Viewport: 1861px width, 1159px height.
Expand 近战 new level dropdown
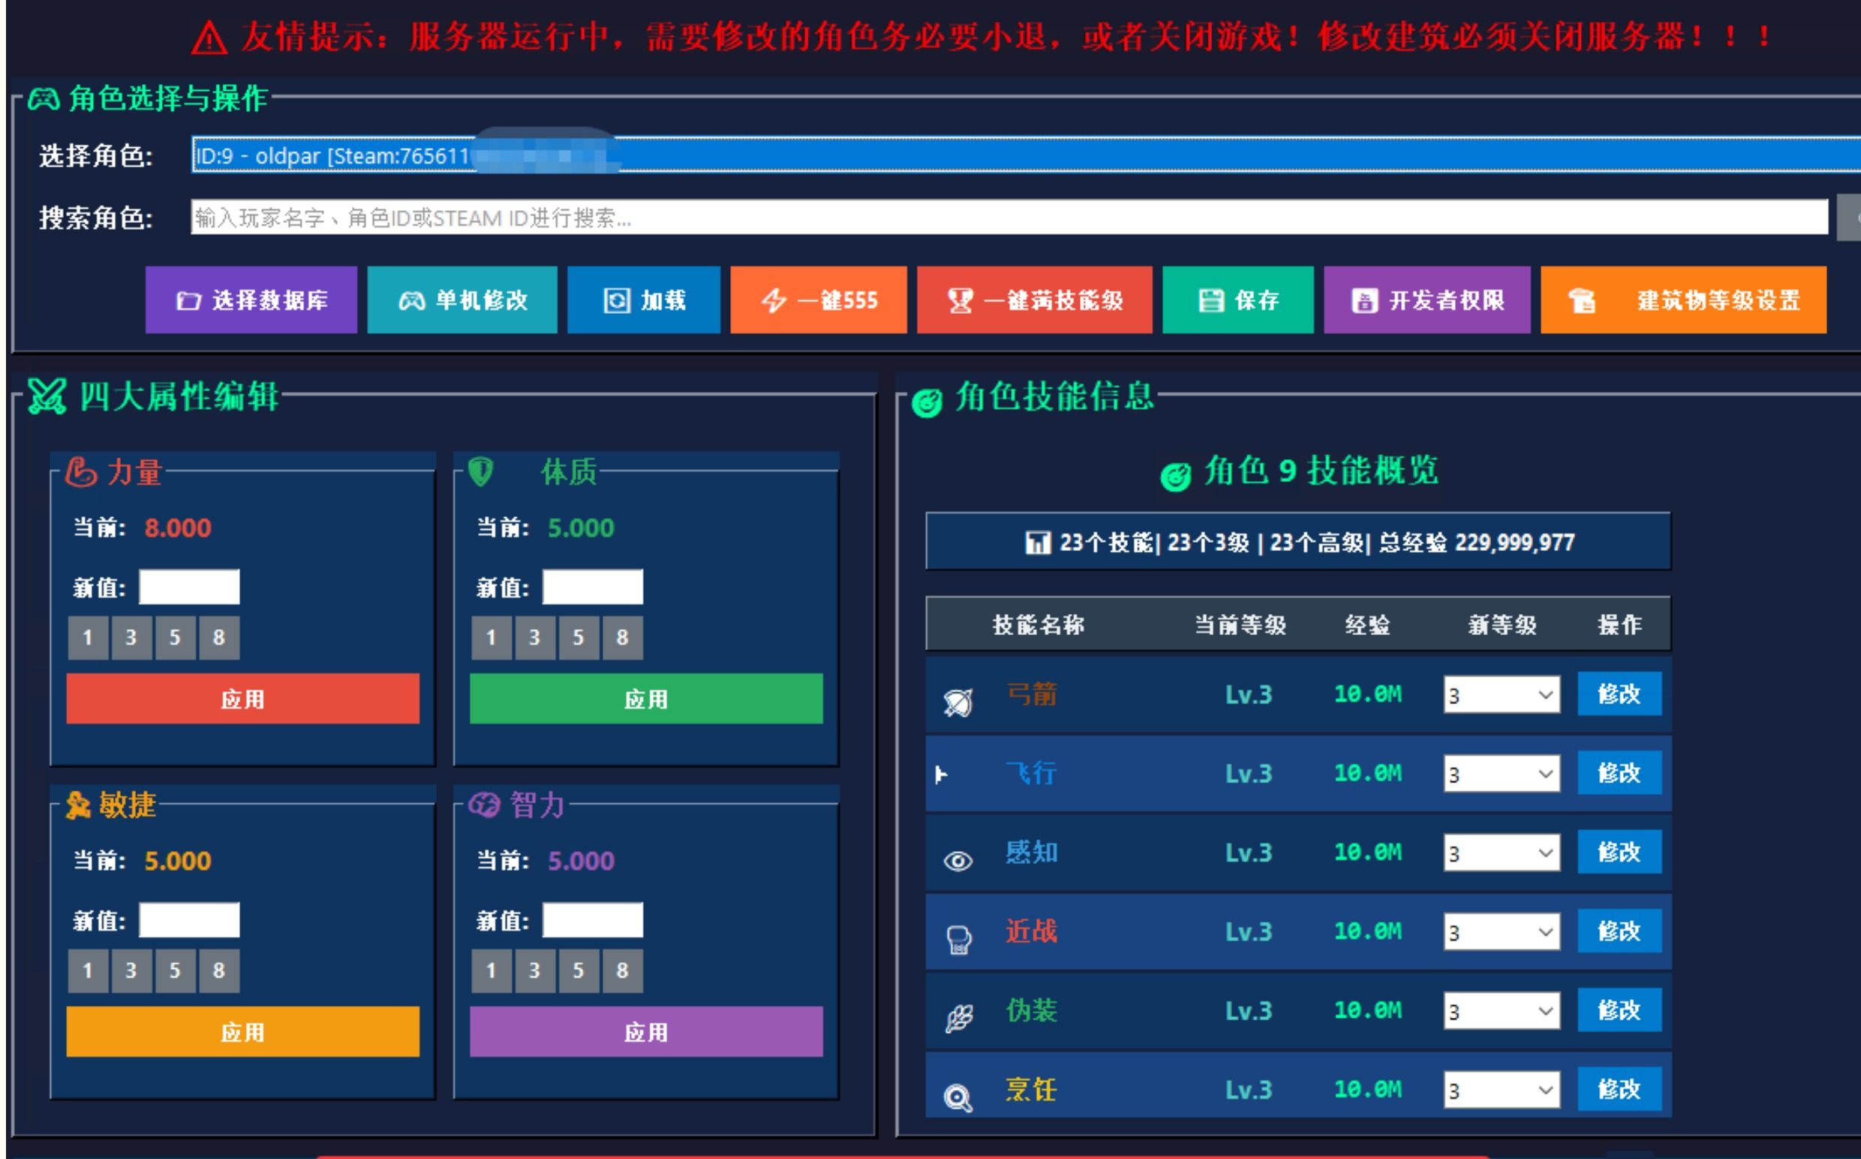point(1501,932)
